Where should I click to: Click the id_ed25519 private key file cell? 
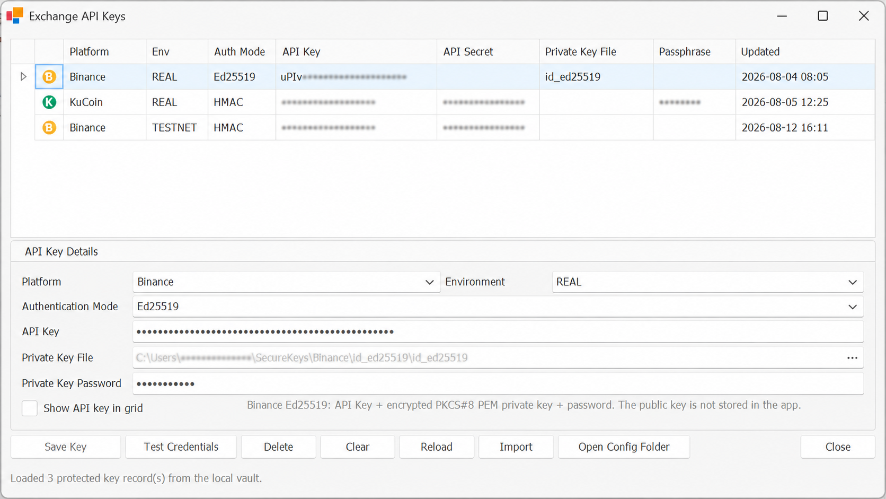[x=596, y=77]
